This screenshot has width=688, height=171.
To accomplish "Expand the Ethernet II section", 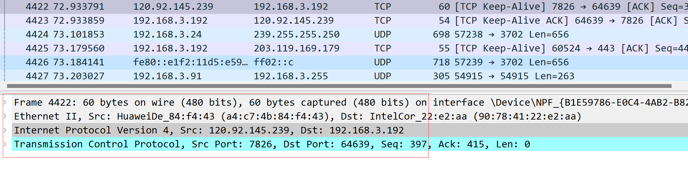I will coord(5,116).
